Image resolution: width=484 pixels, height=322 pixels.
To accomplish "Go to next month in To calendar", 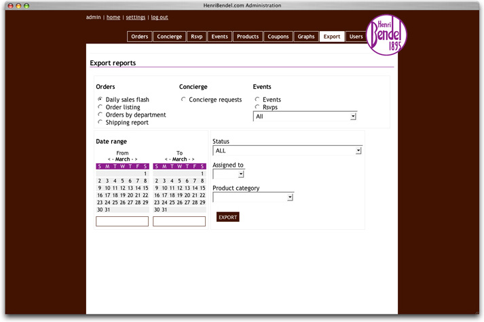I will pos(193,160).
